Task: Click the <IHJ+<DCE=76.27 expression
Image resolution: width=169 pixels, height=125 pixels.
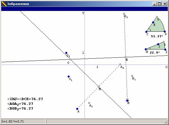Action: click(x=25, y=99)
